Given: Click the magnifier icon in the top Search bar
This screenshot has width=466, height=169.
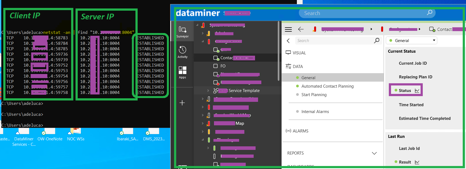Looking at the screenshot, I should pyautogui.click(x=430, y=13).
